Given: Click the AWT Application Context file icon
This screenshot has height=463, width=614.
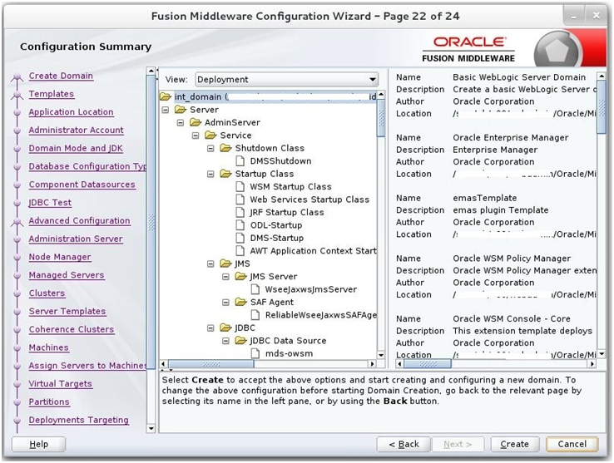Looking at the screenshot, I should (x=240, y=251).
